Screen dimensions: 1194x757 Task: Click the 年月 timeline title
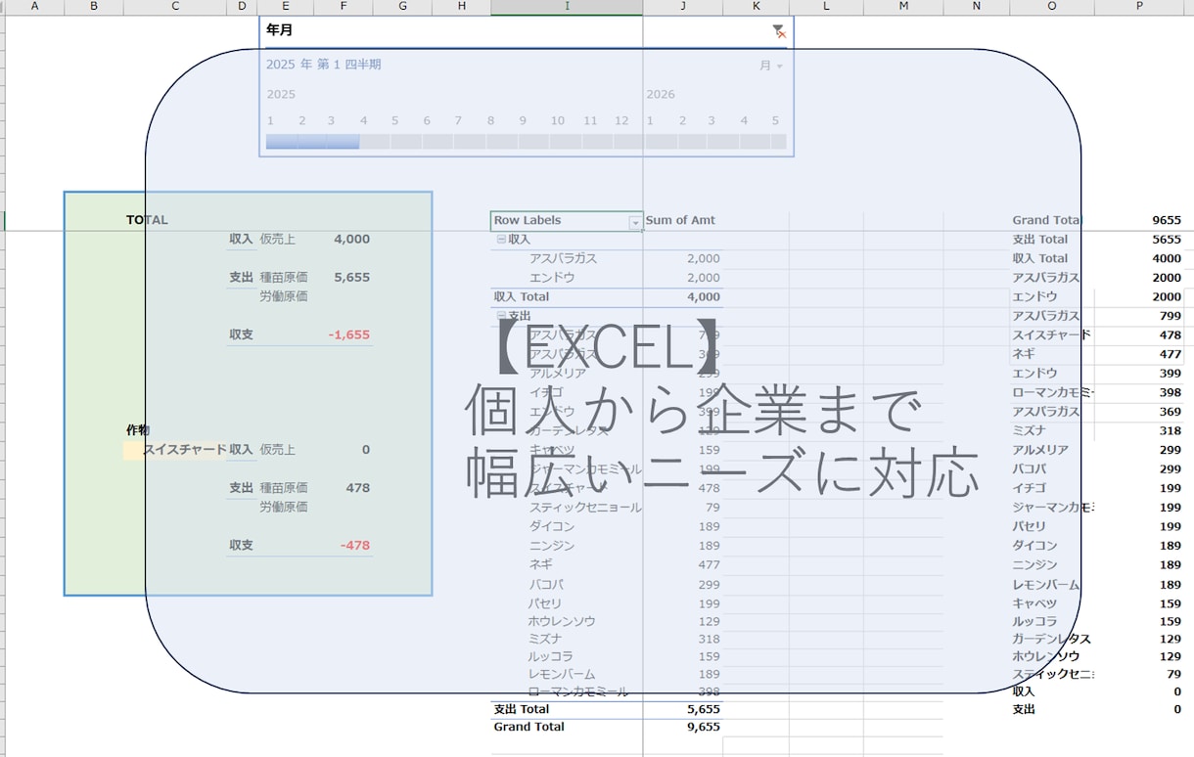pyautogui.click(x=280, y=30)
